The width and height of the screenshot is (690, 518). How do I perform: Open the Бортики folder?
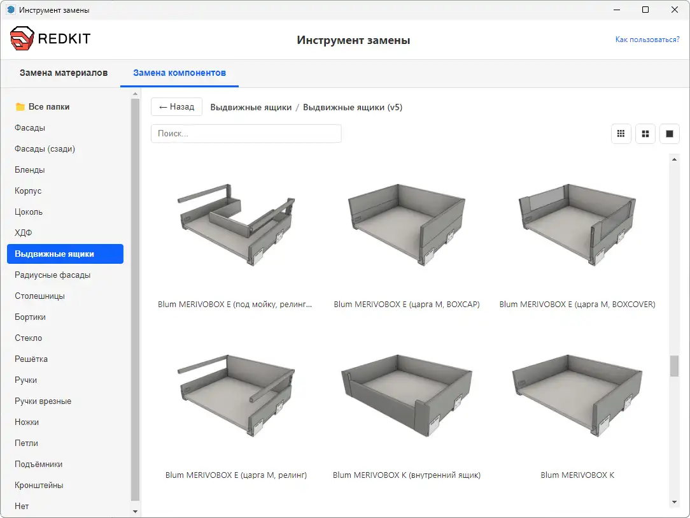point(65,317)
